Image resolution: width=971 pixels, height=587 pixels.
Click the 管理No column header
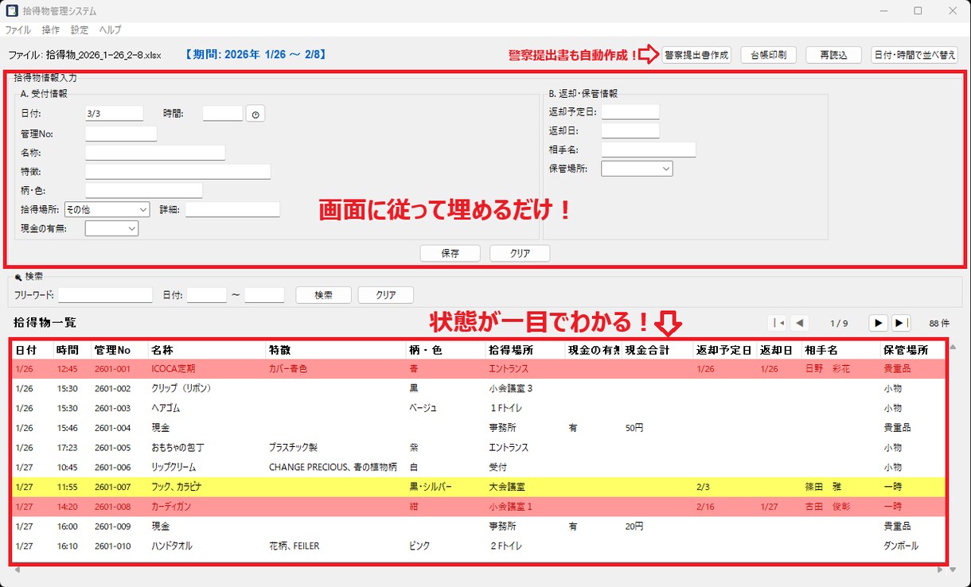(x=119, y=350)
